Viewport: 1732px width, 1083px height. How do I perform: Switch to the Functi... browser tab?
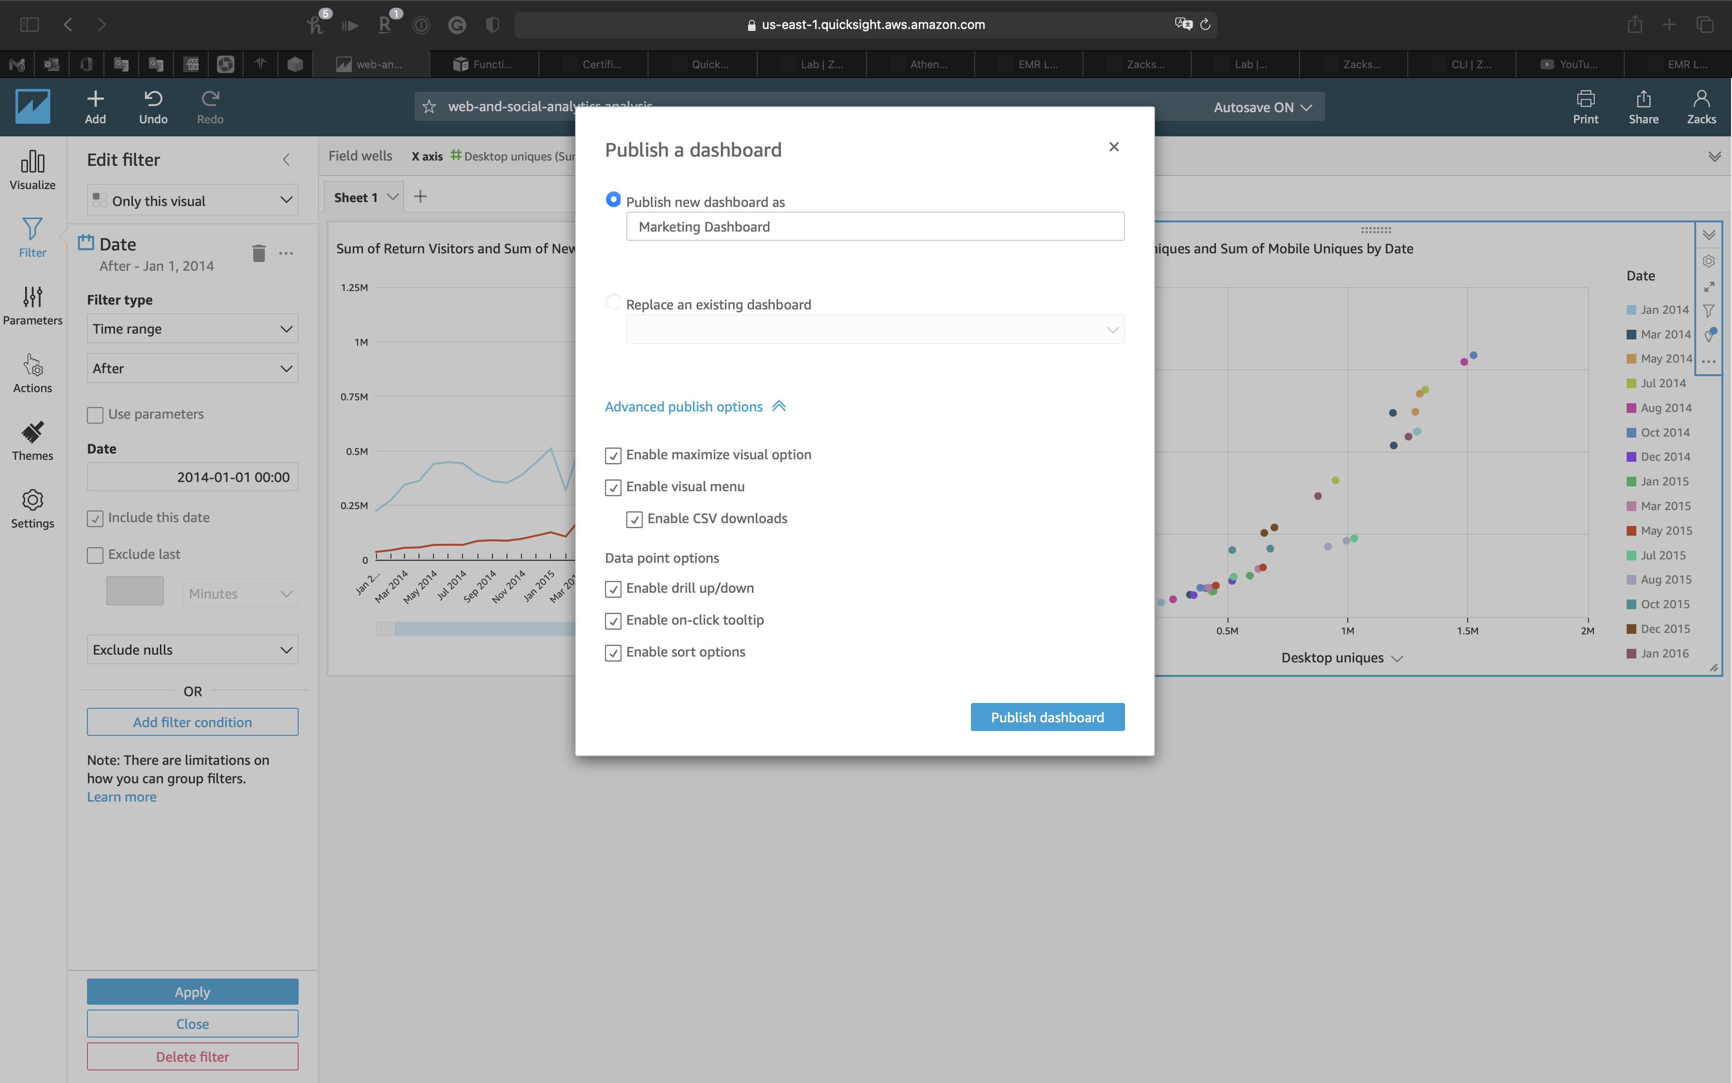484,64
